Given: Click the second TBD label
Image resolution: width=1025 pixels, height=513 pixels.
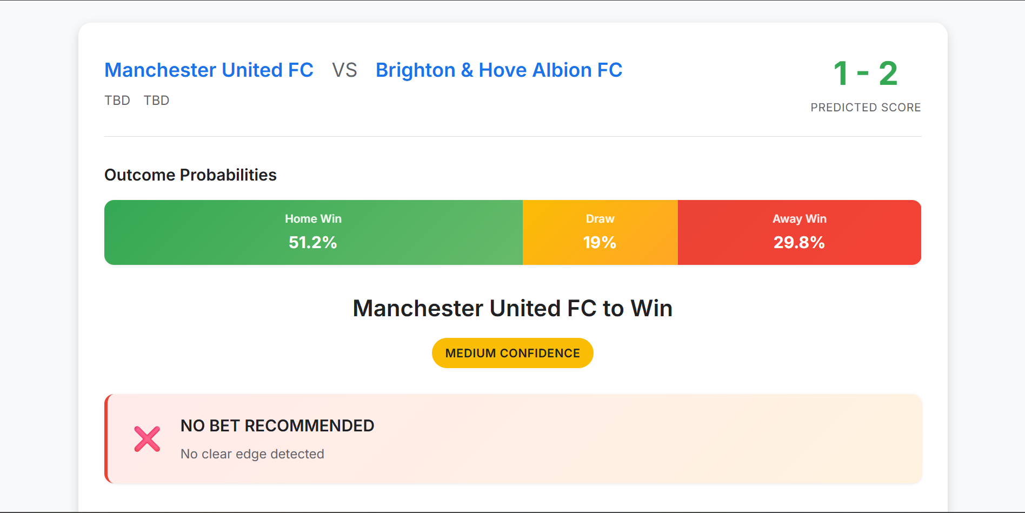Looking at the screenshot, I should click(156, 100).
